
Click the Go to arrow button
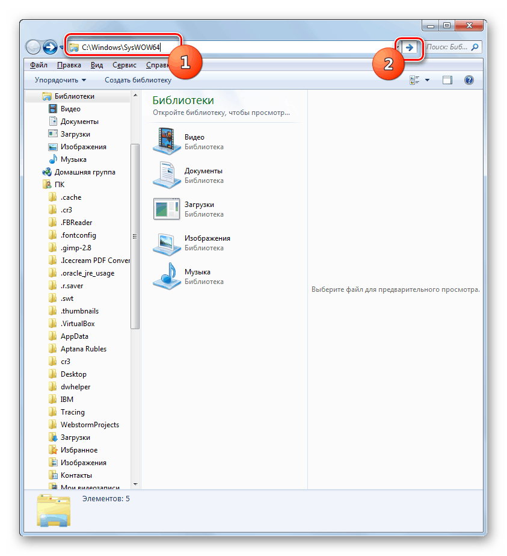tap(410, 47)
